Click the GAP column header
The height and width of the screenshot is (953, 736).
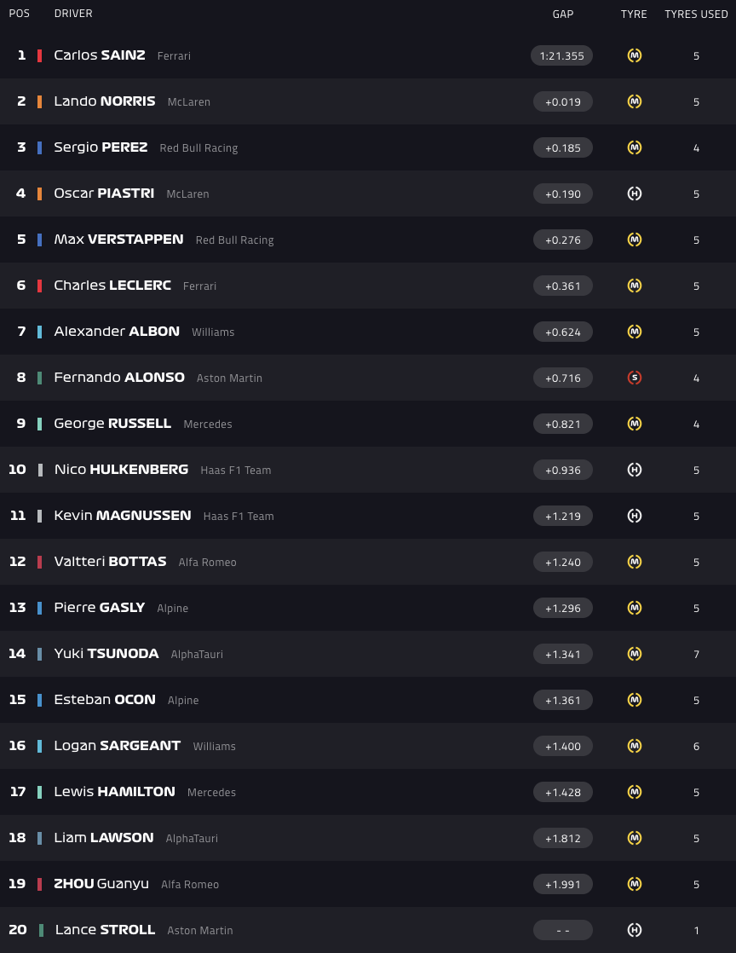562,14
